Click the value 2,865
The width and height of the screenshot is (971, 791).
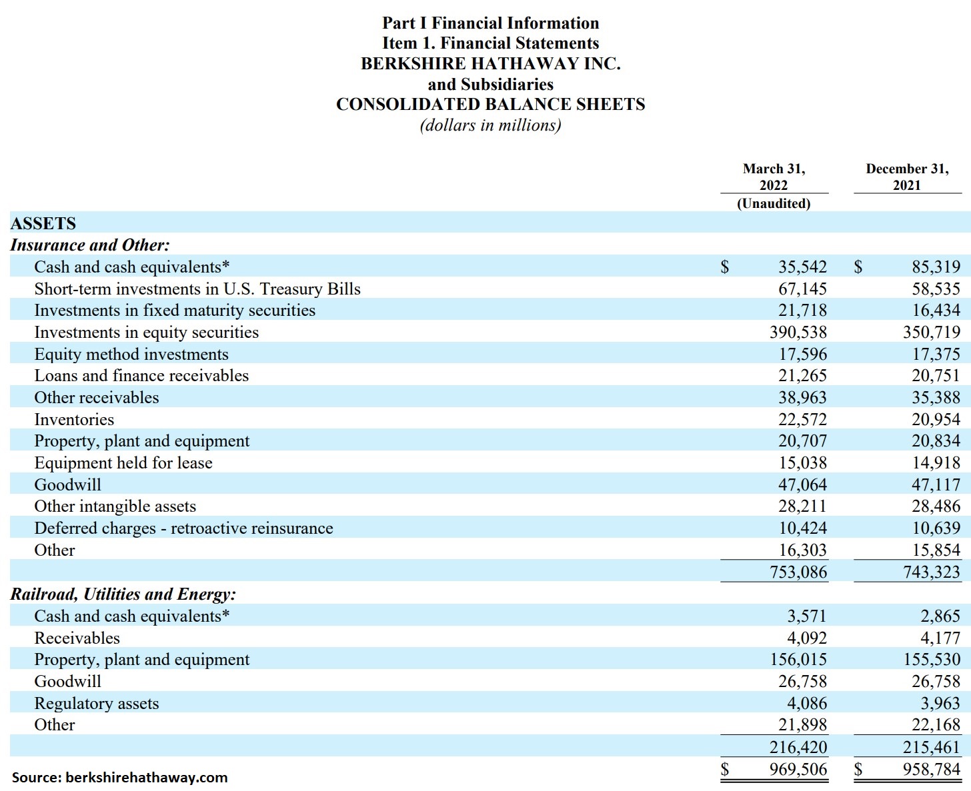point(940,616)
